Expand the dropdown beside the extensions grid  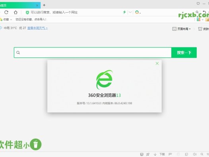coord(203,20)
